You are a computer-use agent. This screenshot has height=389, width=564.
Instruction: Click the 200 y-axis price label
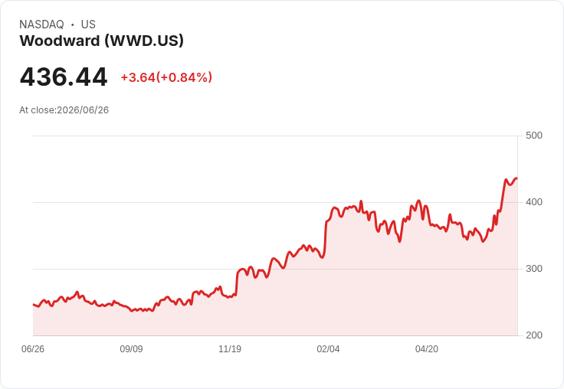[x=534, y=335]
